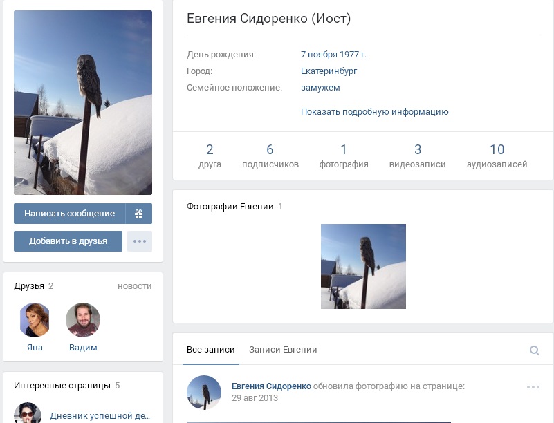
Task: Expand Показать подробную информацию
Action: pos(374,112)
